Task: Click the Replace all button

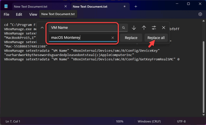Action: click(156, 38)
